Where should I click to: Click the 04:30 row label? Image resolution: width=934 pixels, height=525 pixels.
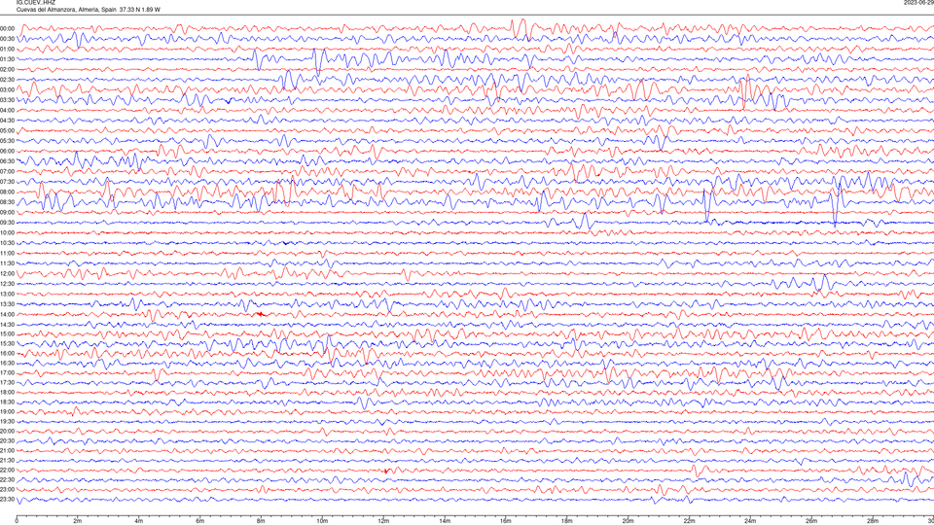pyautogui.click(x=7, y=121)
